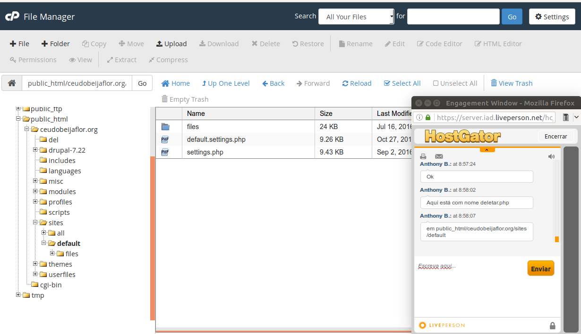Image resolution: width=581 pixels, height=334 pixels.
Task: Click the Extract toolbar item
Action: tap(121, 60)
